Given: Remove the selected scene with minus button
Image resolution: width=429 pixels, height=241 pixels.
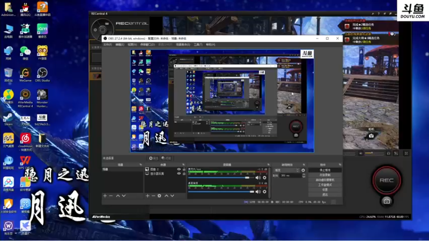Looking at the screenshot, I should point(111,195).
